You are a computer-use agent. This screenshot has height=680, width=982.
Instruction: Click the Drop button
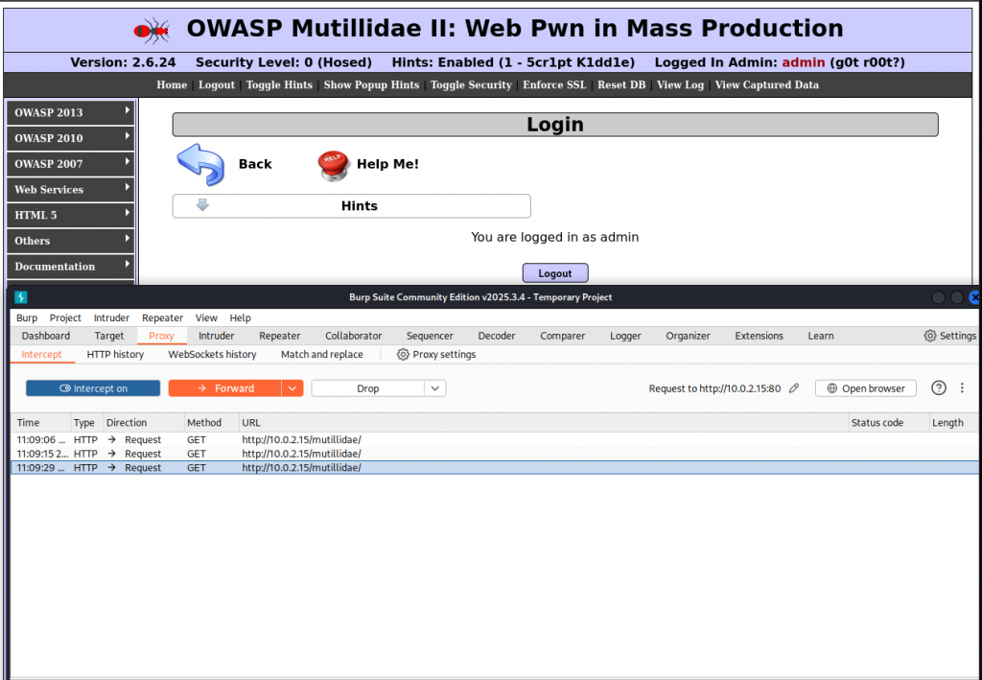[367, 388]
